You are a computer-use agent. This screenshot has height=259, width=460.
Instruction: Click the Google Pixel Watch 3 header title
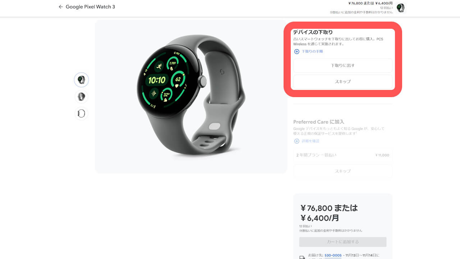[91, 7]
